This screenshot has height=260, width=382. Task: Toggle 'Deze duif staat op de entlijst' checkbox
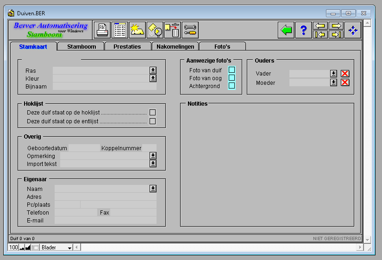click(152, 121)
